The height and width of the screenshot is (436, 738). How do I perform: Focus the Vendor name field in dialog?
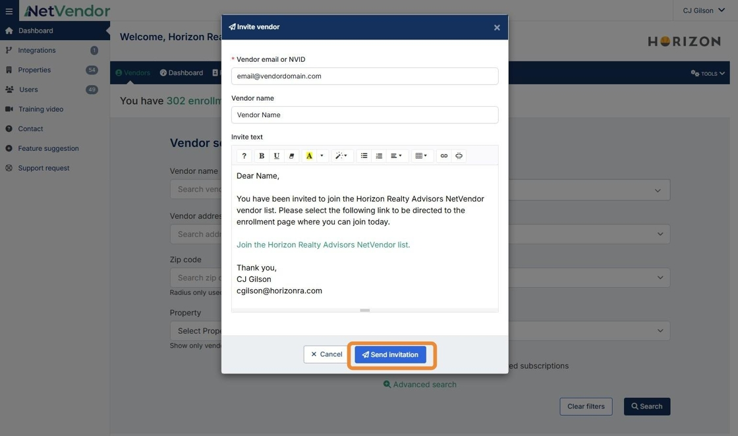point(365,115)
